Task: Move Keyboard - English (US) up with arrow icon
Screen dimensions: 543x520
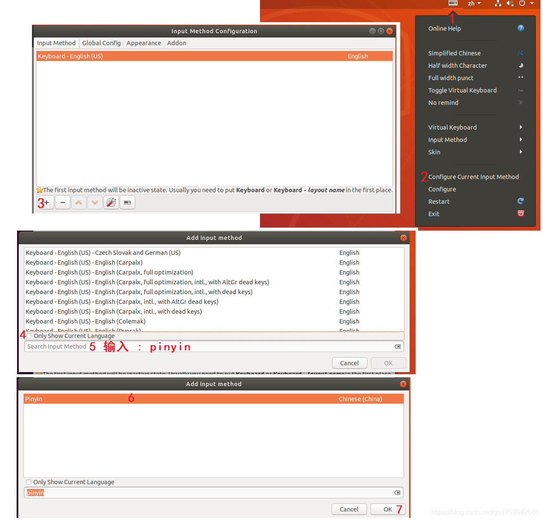Action: click(78, 202)
